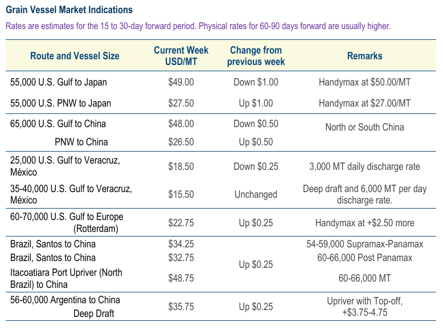The width and height of the screenshot is (443, 334).
Task: Select the "Handymax at $50.00/MT" remark
Action: coord(364,82)
